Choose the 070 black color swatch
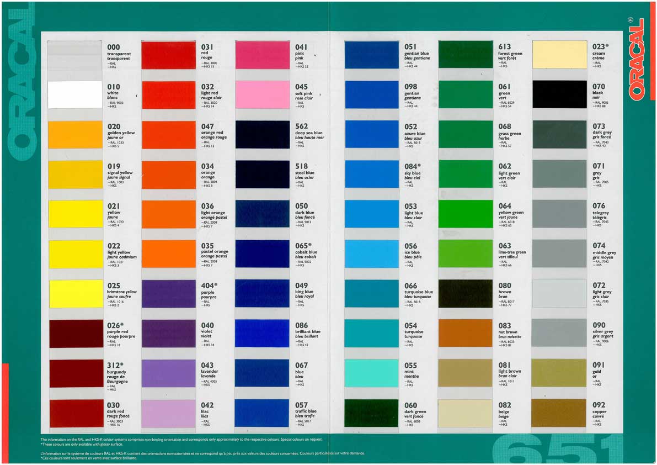 [559, 94]
